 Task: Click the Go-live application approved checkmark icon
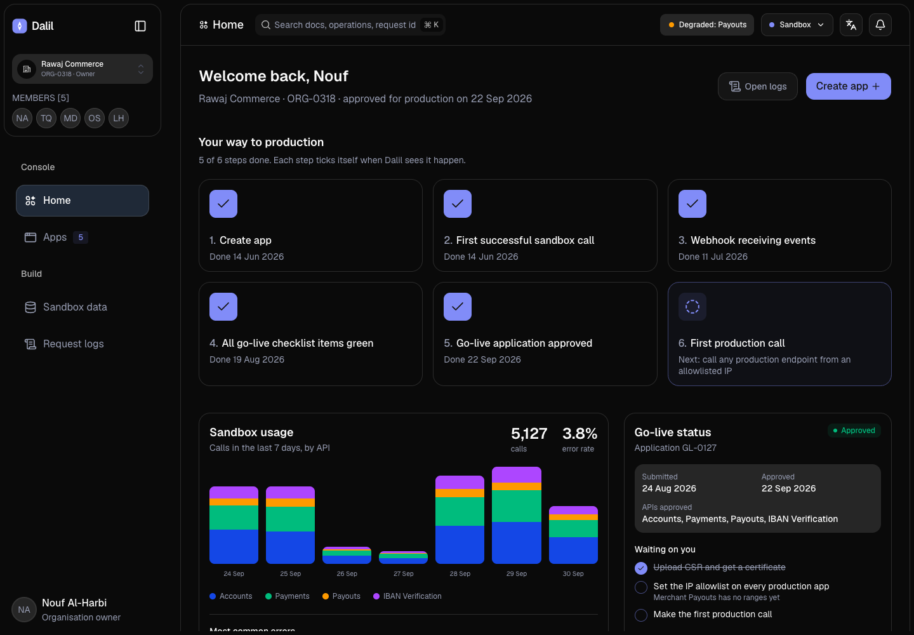click(458, 307)
